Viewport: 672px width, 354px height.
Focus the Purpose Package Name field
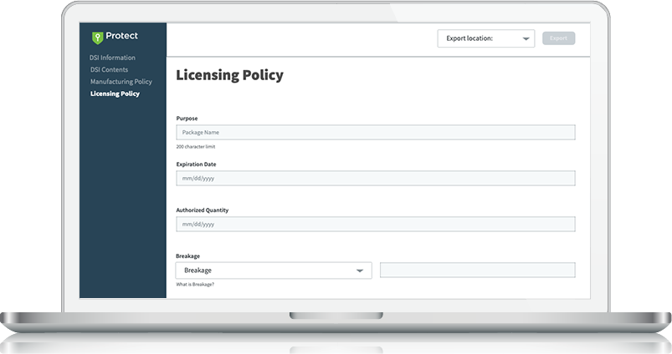coord(376,132)
